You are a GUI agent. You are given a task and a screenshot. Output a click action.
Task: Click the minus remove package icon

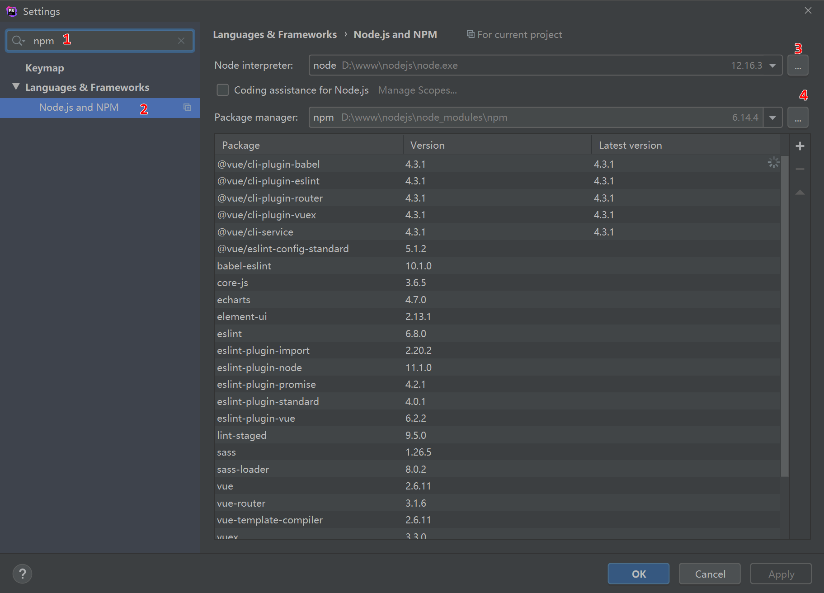[800, 169]
